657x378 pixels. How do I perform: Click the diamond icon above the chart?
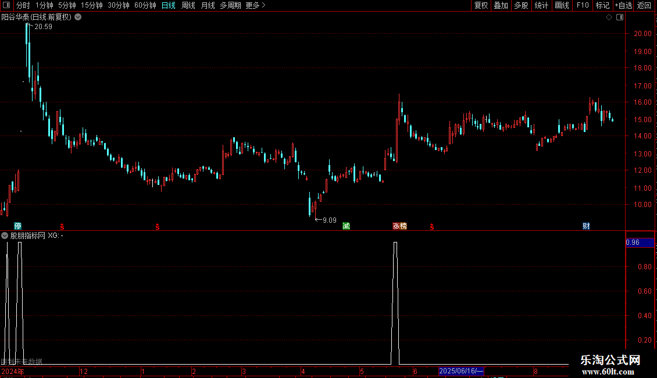tap(609, 17)
